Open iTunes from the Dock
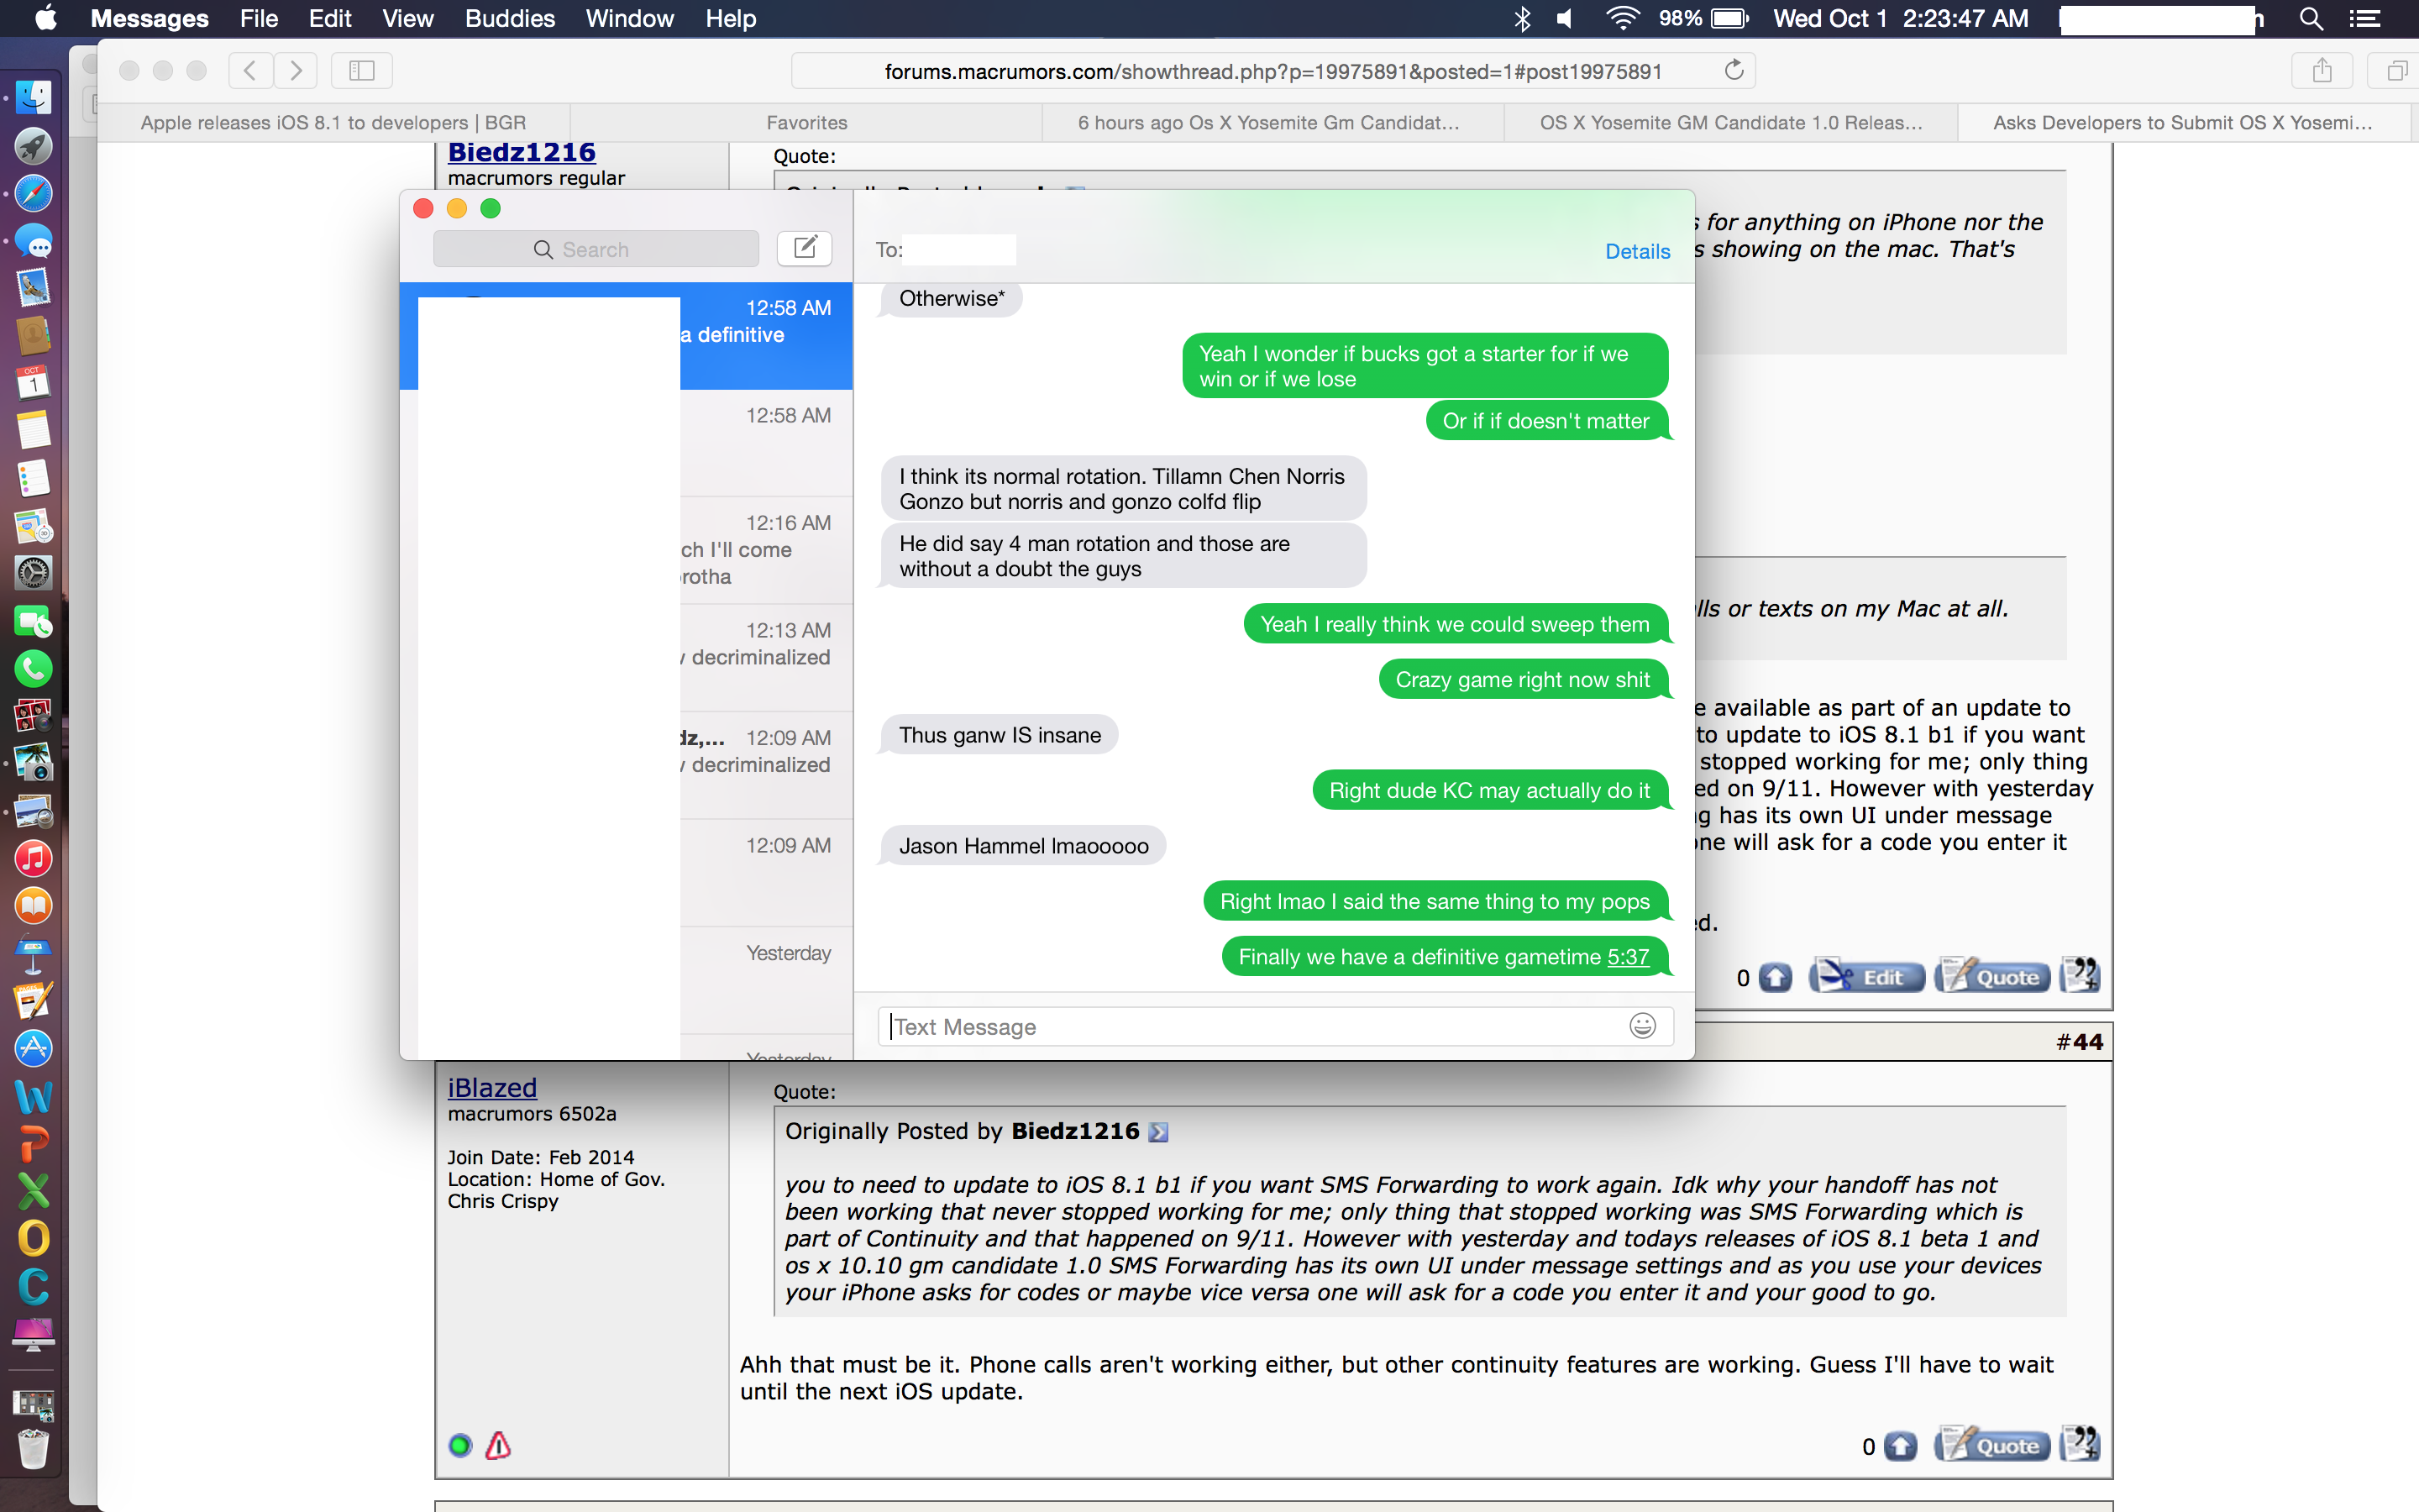The image size is (2419, 1512). tap(33, 858)
